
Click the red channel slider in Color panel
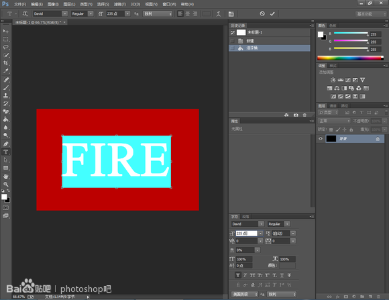pyautogui.click(x=351, y=33)
